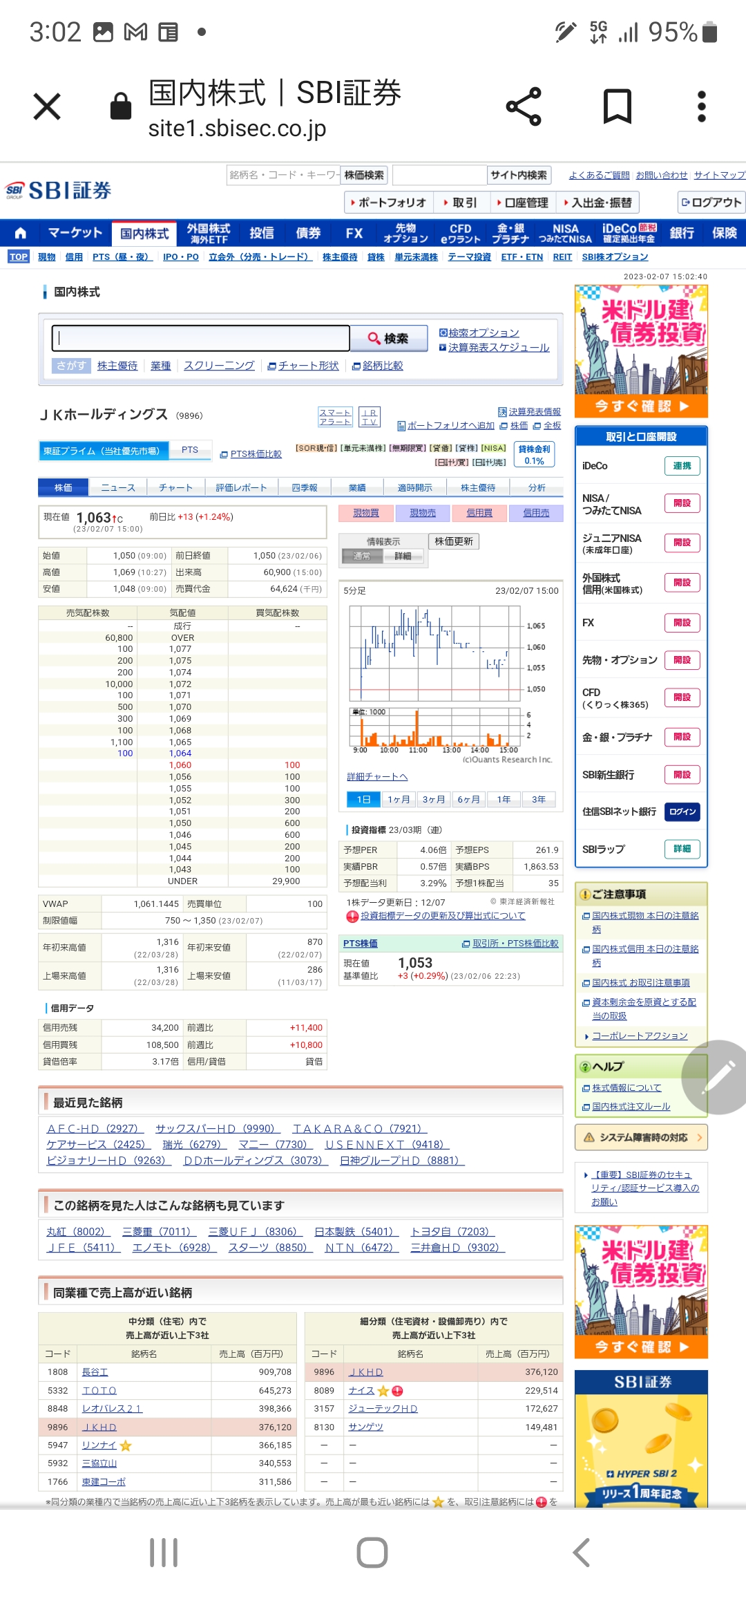This screenshot has height=1601, width=746.
Task: Click iDeCo 連携 button
Action: 682,466
